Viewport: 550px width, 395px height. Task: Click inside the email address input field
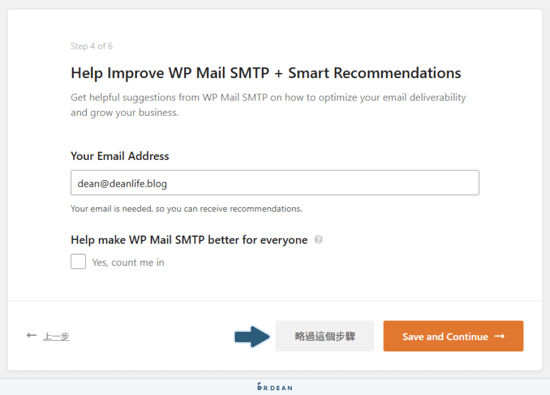(x=274, y=183)
